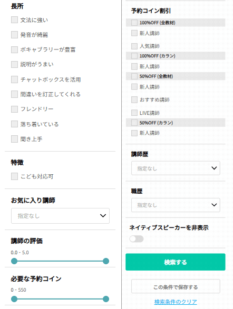Open the 職歴 dropdown menu
The image size is (233, 309).
[x=176, y=205]
